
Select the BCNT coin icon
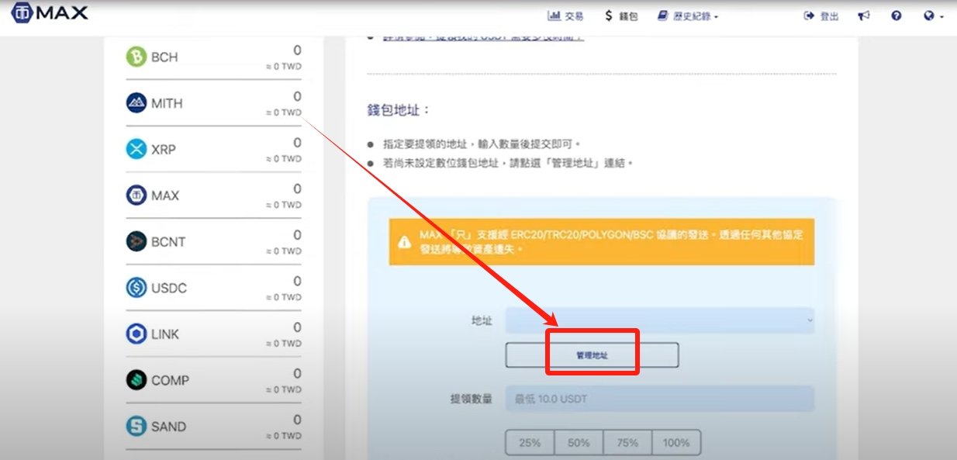[x=136, y=242]
